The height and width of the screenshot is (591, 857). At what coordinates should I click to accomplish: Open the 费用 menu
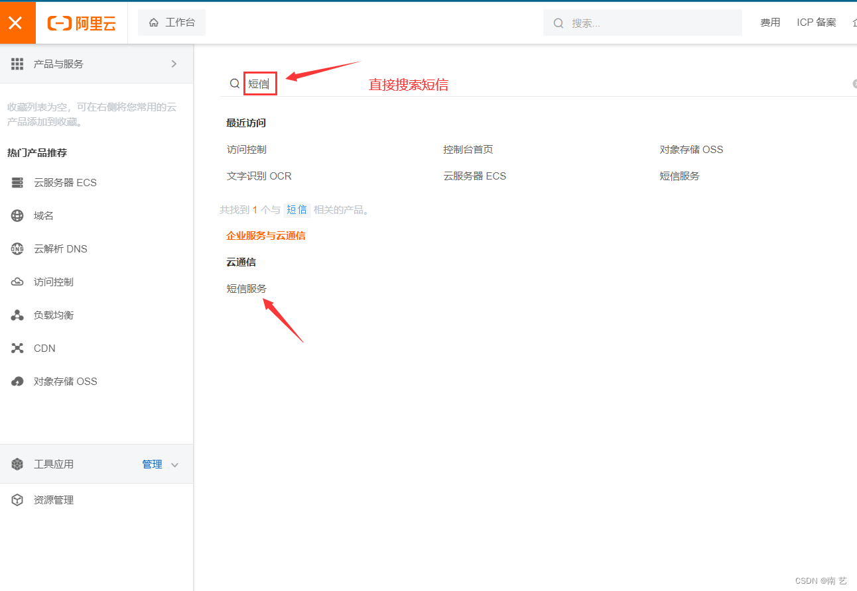tap(770, 23)
